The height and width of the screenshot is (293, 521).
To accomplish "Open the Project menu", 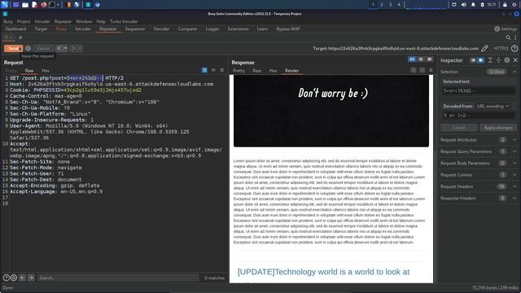I will pyautogui.click(x=24, y=22).
